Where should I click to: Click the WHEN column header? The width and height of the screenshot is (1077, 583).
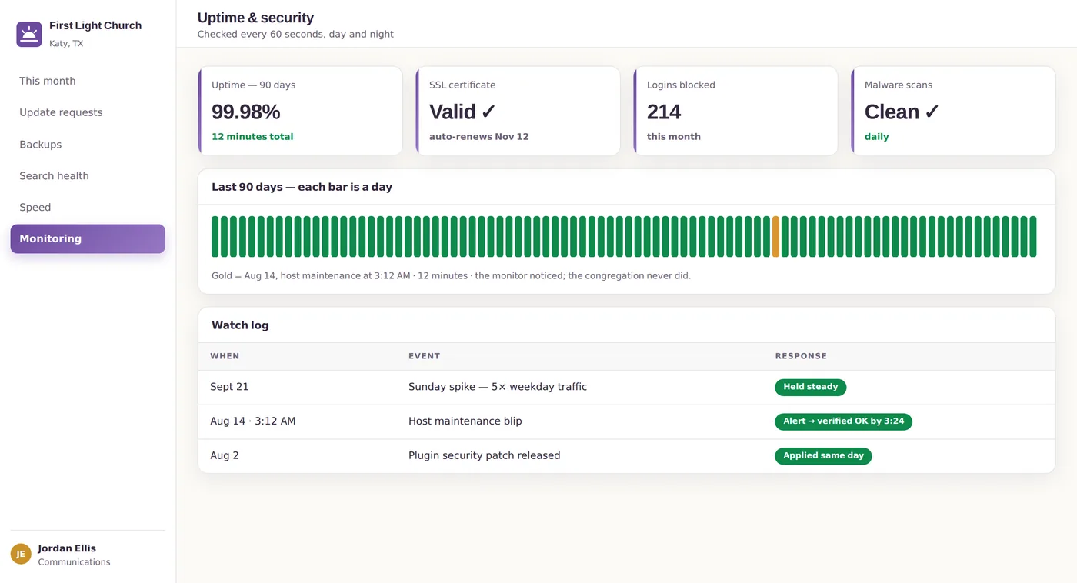click(225, 356)
